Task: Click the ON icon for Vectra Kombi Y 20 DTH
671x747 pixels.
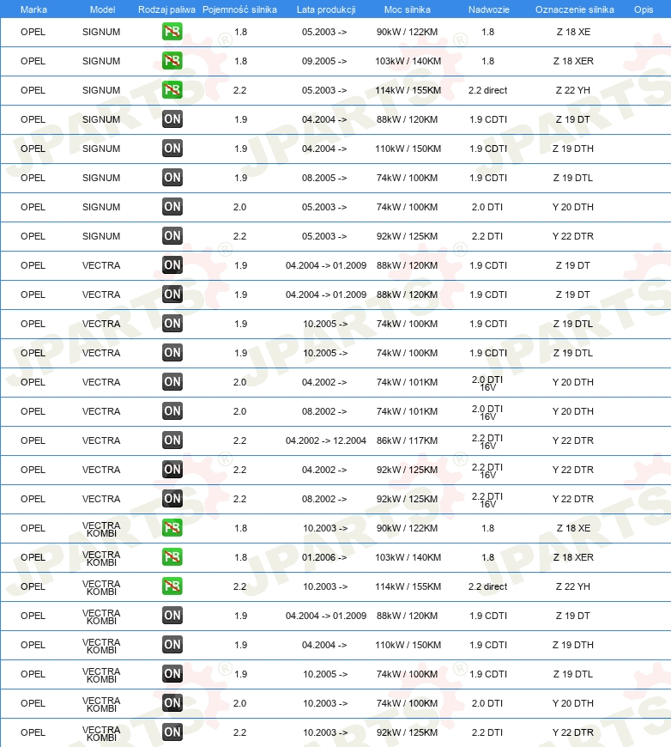Action: pos(172,702)
